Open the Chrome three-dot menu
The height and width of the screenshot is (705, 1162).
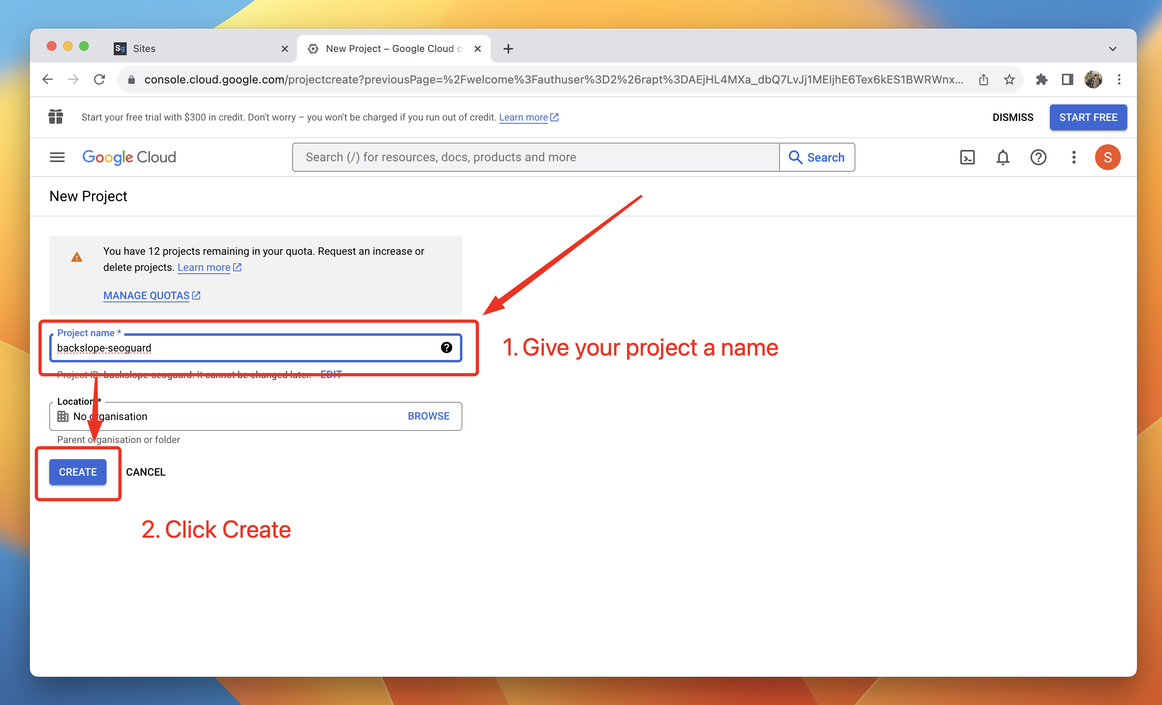click(x=1119, y=80)
